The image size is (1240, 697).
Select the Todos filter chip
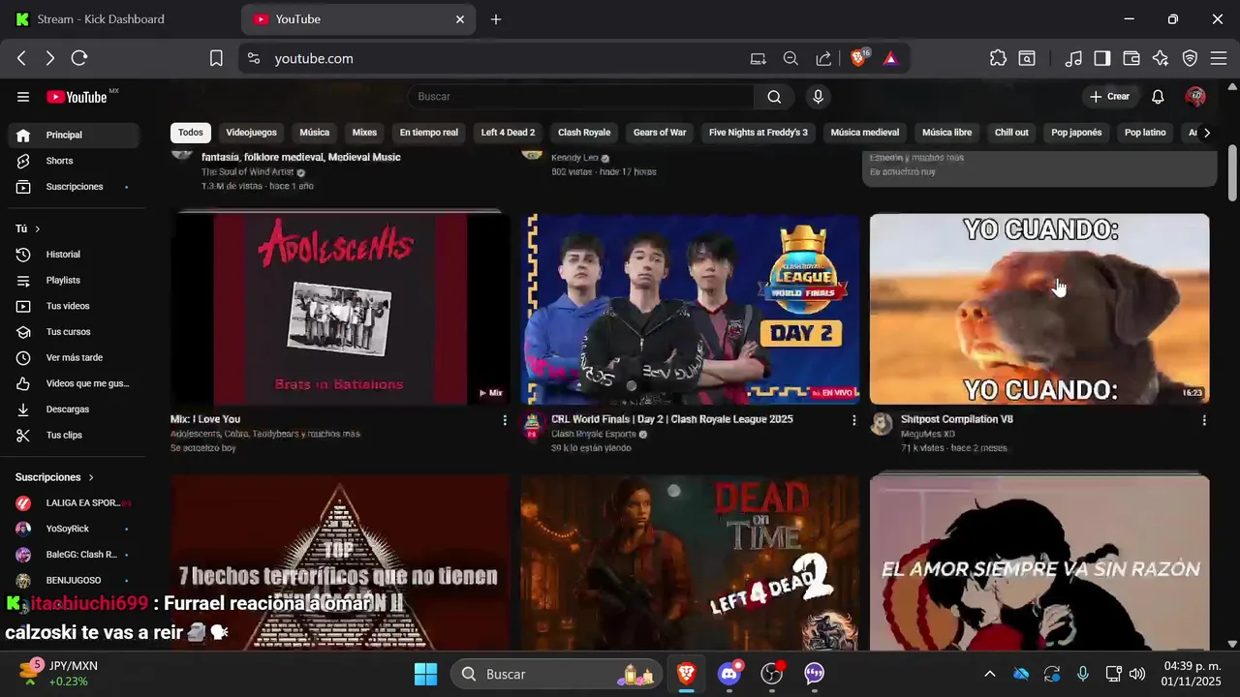[x=191, y=133]
